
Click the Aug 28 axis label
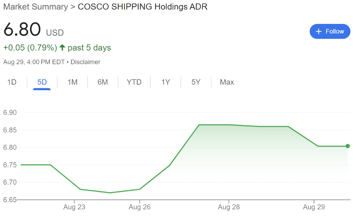click(x=229, y=207)
